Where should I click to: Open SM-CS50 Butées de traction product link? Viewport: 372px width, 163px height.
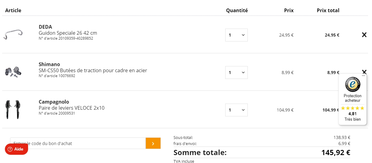coord(93,70)
